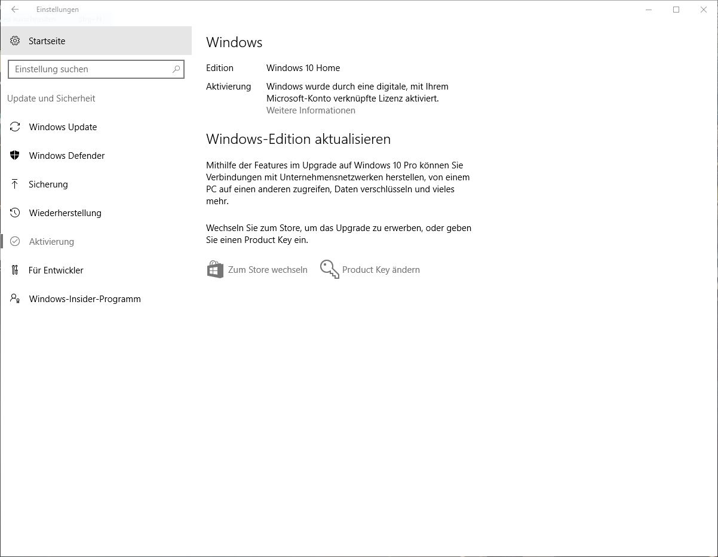The image size is (718, 557).
Task: Click the Einstellungen window title text
Action: (x=57, y=10)
